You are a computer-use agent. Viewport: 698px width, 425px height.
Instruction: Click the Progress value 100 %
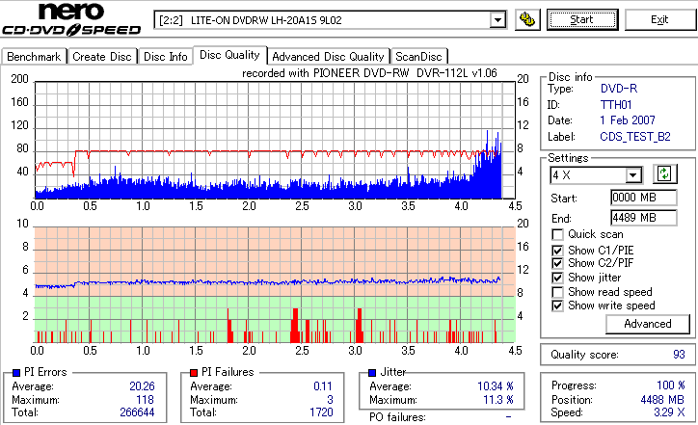point(671,385)
